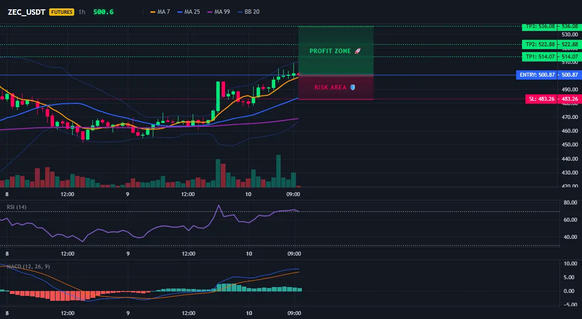Click the shield icon in RISK AREA
Viewport: 582px width, 319px height.
[x=352, y=87]
